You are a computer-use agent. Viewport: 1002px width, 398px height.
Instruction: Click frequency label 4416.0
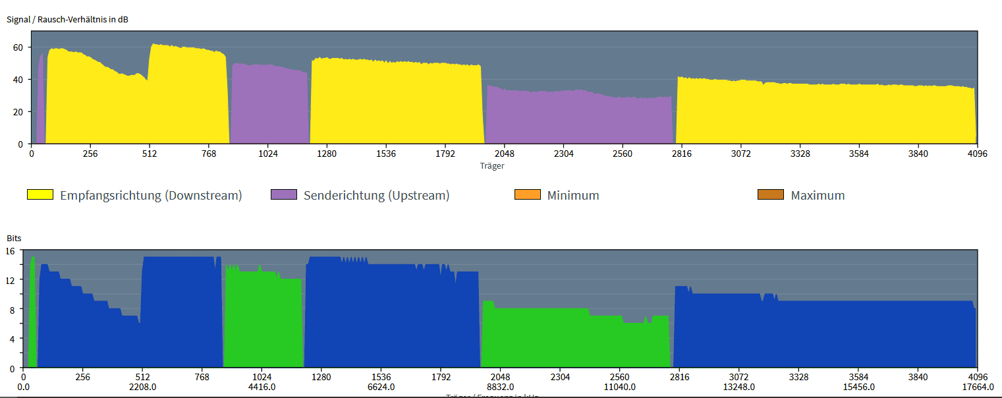pyautogui.click(x=262, y=387)
